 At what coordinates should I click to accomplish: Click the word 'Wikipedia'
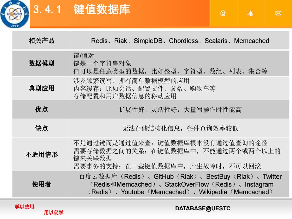point(213,192)
